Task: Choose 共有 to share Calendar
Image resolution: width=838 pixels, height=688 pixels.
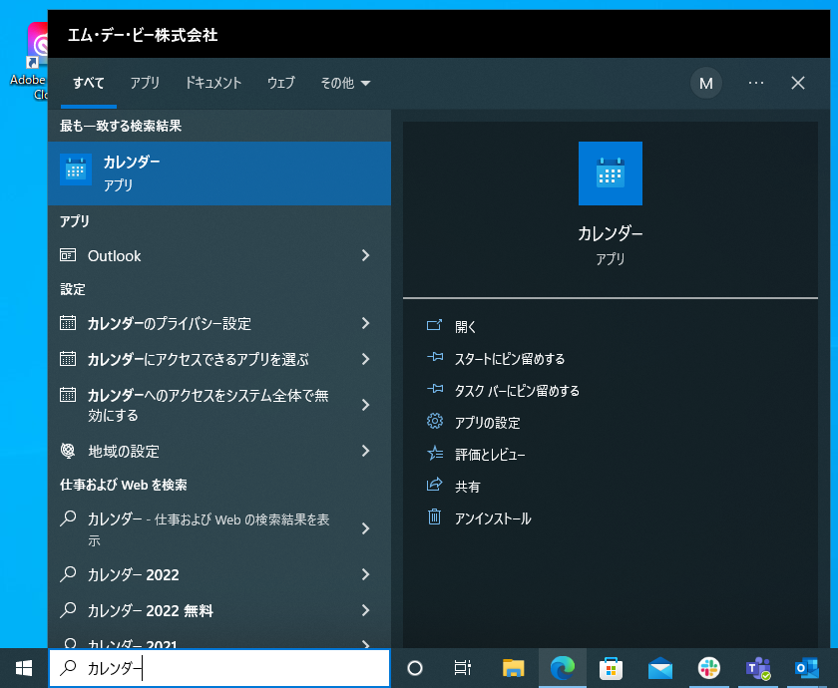Action: 468,487
